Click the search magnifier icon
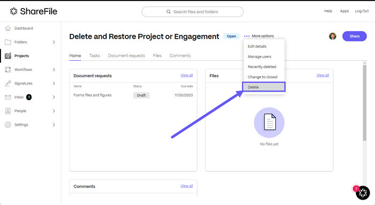 pyautogui.click(x=169, y=12)
